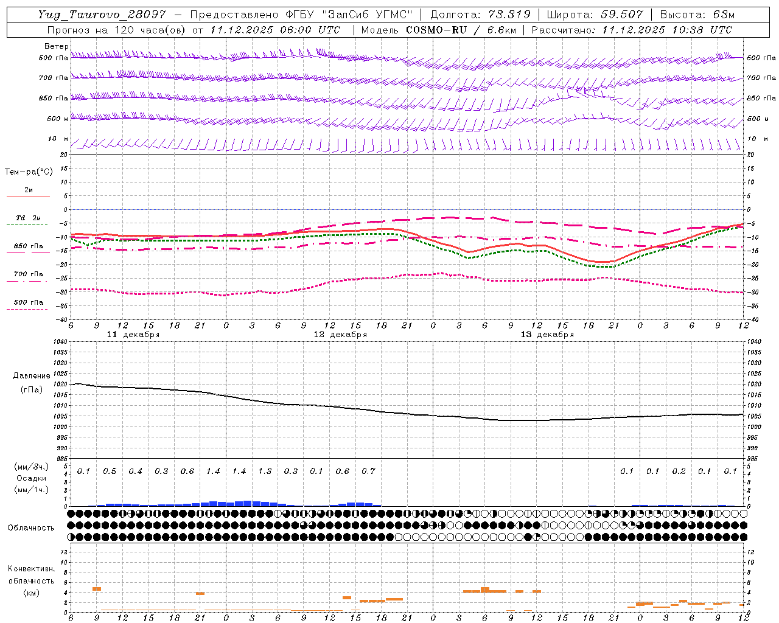Click the Давление (гПа) axis title
Screen dimensions: 779x623
[31, 383]
